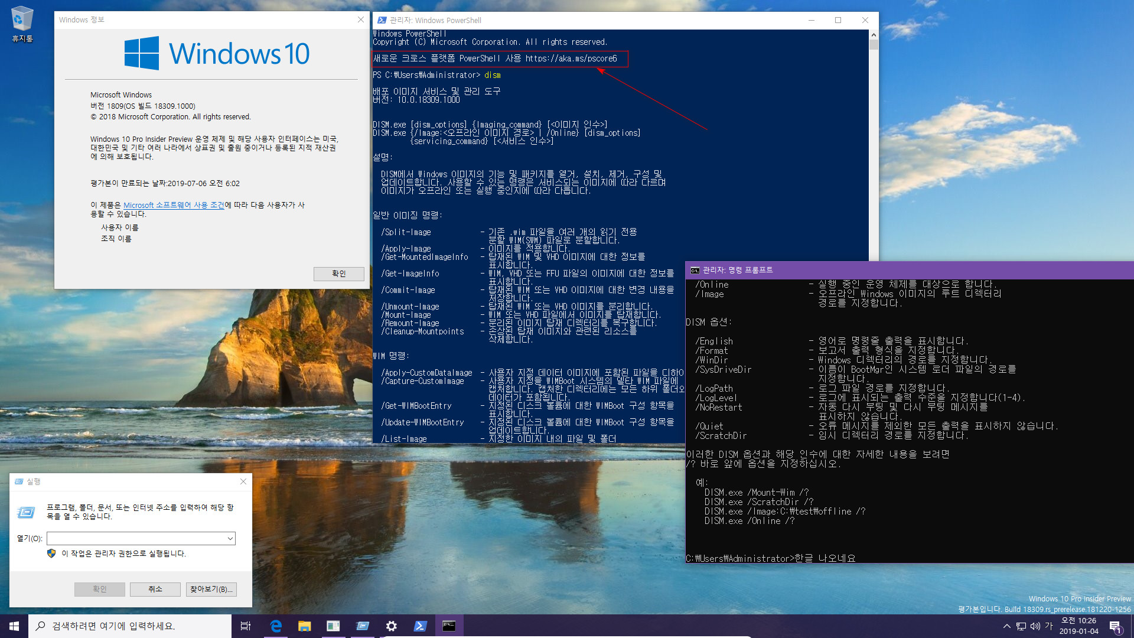Maximize the PowerShell window
Viewport: 1134px width, 638px height.
tap(838, 20)
